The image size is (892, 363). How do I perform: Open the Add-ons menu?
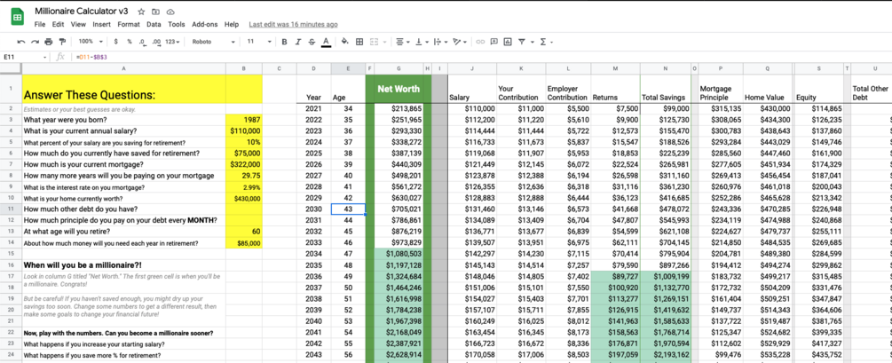204,25
